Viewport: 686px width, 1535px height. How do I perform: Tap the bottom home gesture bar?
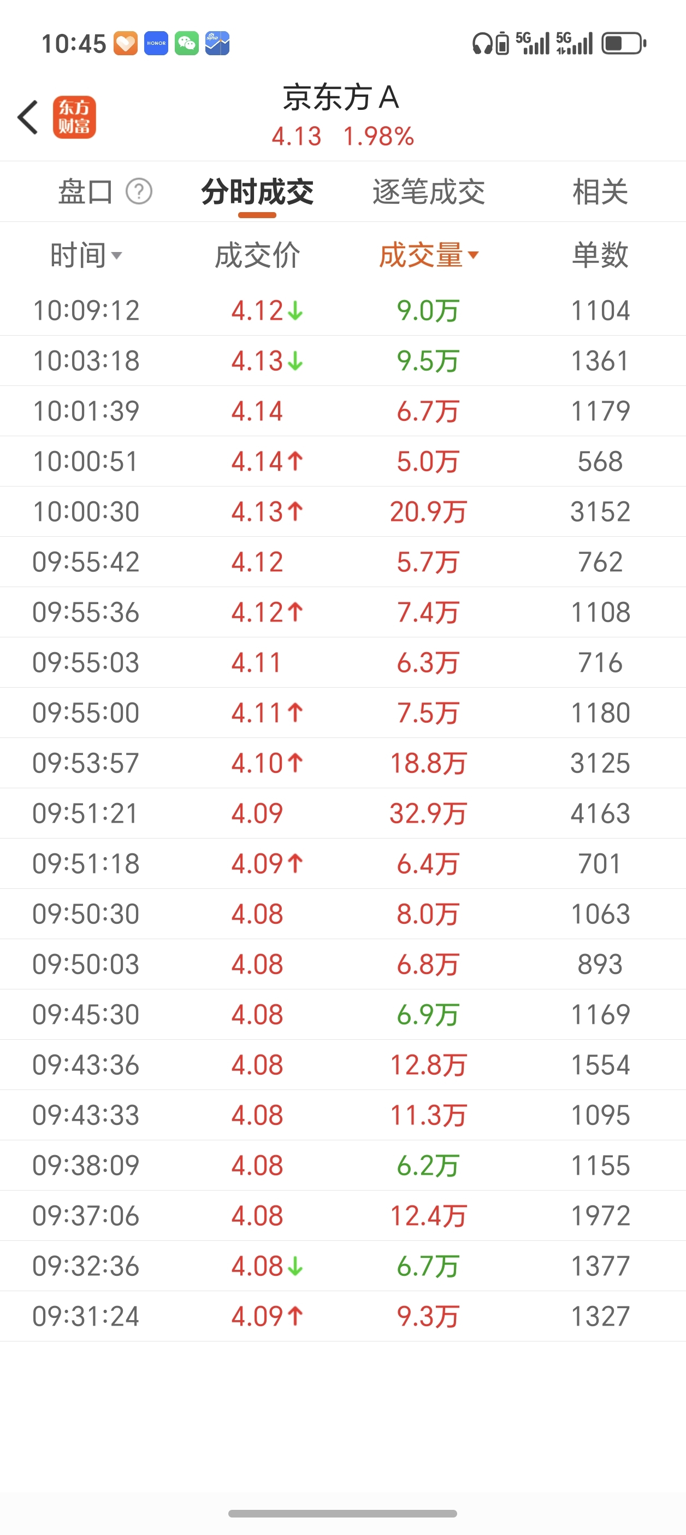coord(342,1513)
